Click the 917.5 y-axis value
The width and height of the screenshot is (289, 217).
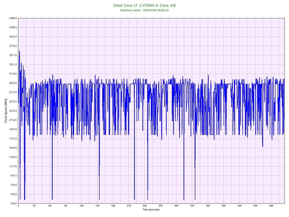coord(13,176)
